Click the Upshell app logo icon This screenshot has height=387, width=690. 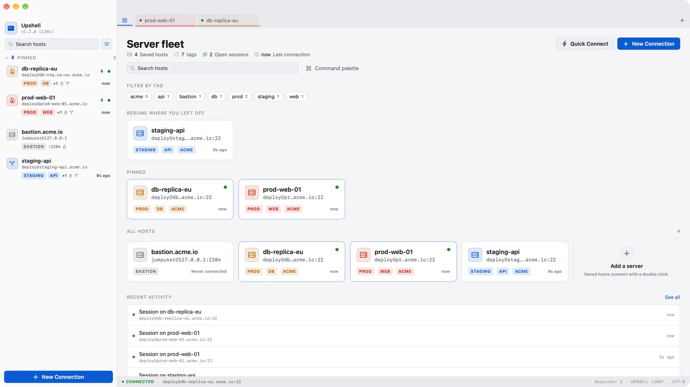click(11, 28)
